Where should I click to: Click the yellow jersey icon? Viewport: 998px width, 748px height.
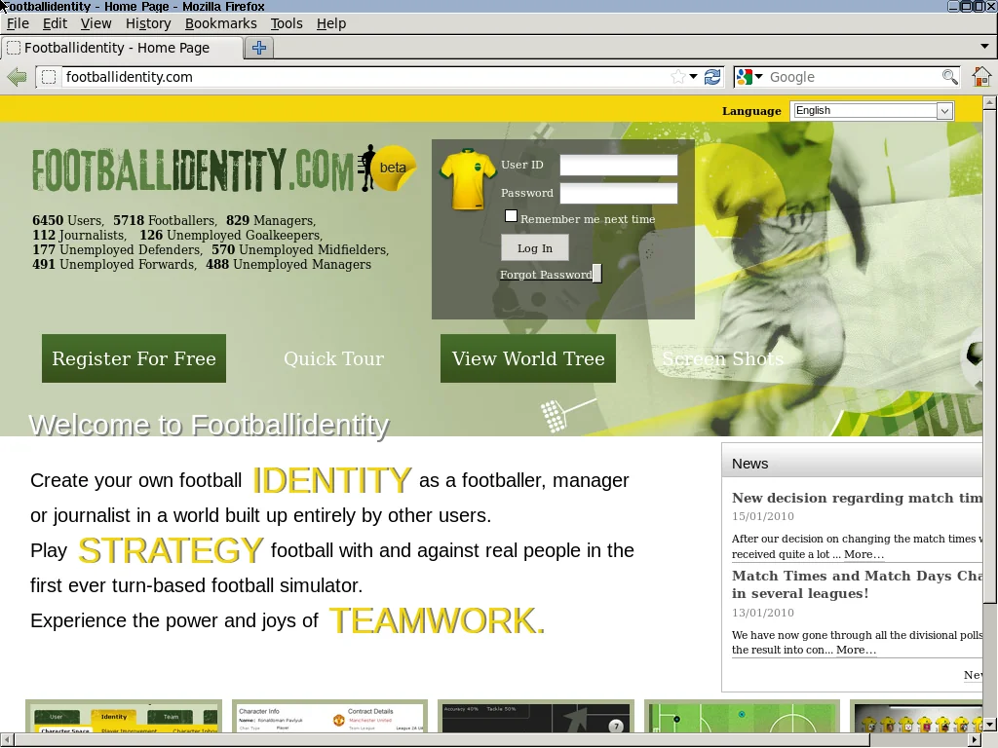click(x=468, y=179)
